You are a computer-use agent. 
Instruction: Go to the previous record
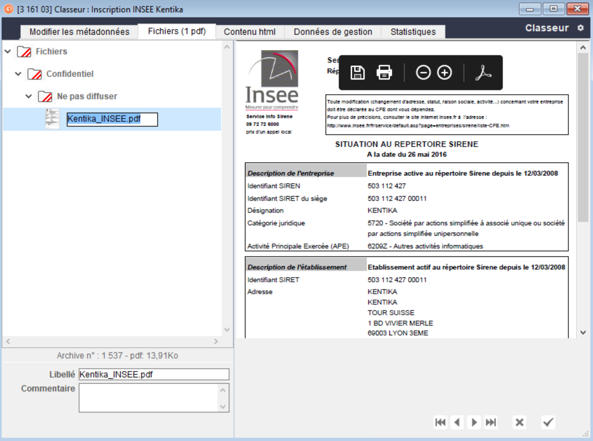[x=457, y=422]
